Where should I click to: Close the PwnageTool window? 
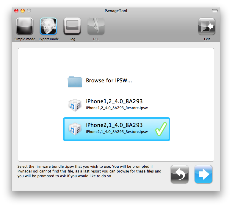pos(16,11)
